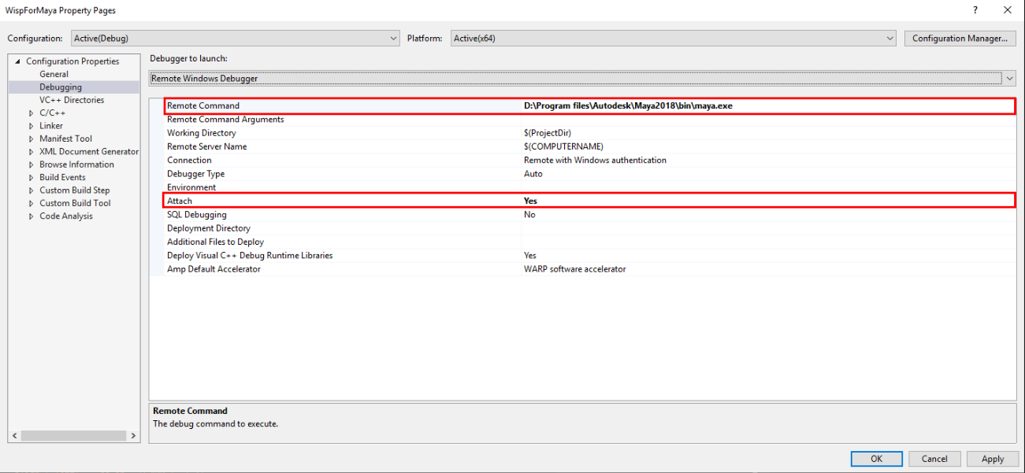Select the Remote Command property row
This screenshot has width=1025, height=473.
[589, 105]
